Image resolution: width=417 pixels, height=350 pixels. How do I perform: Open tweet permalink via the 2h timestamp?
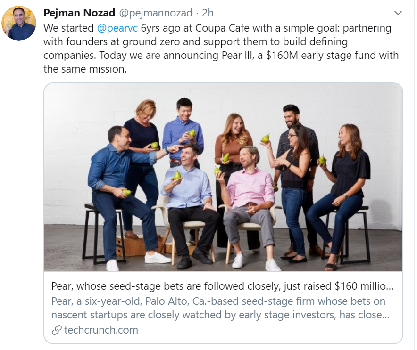coord(208,12)
